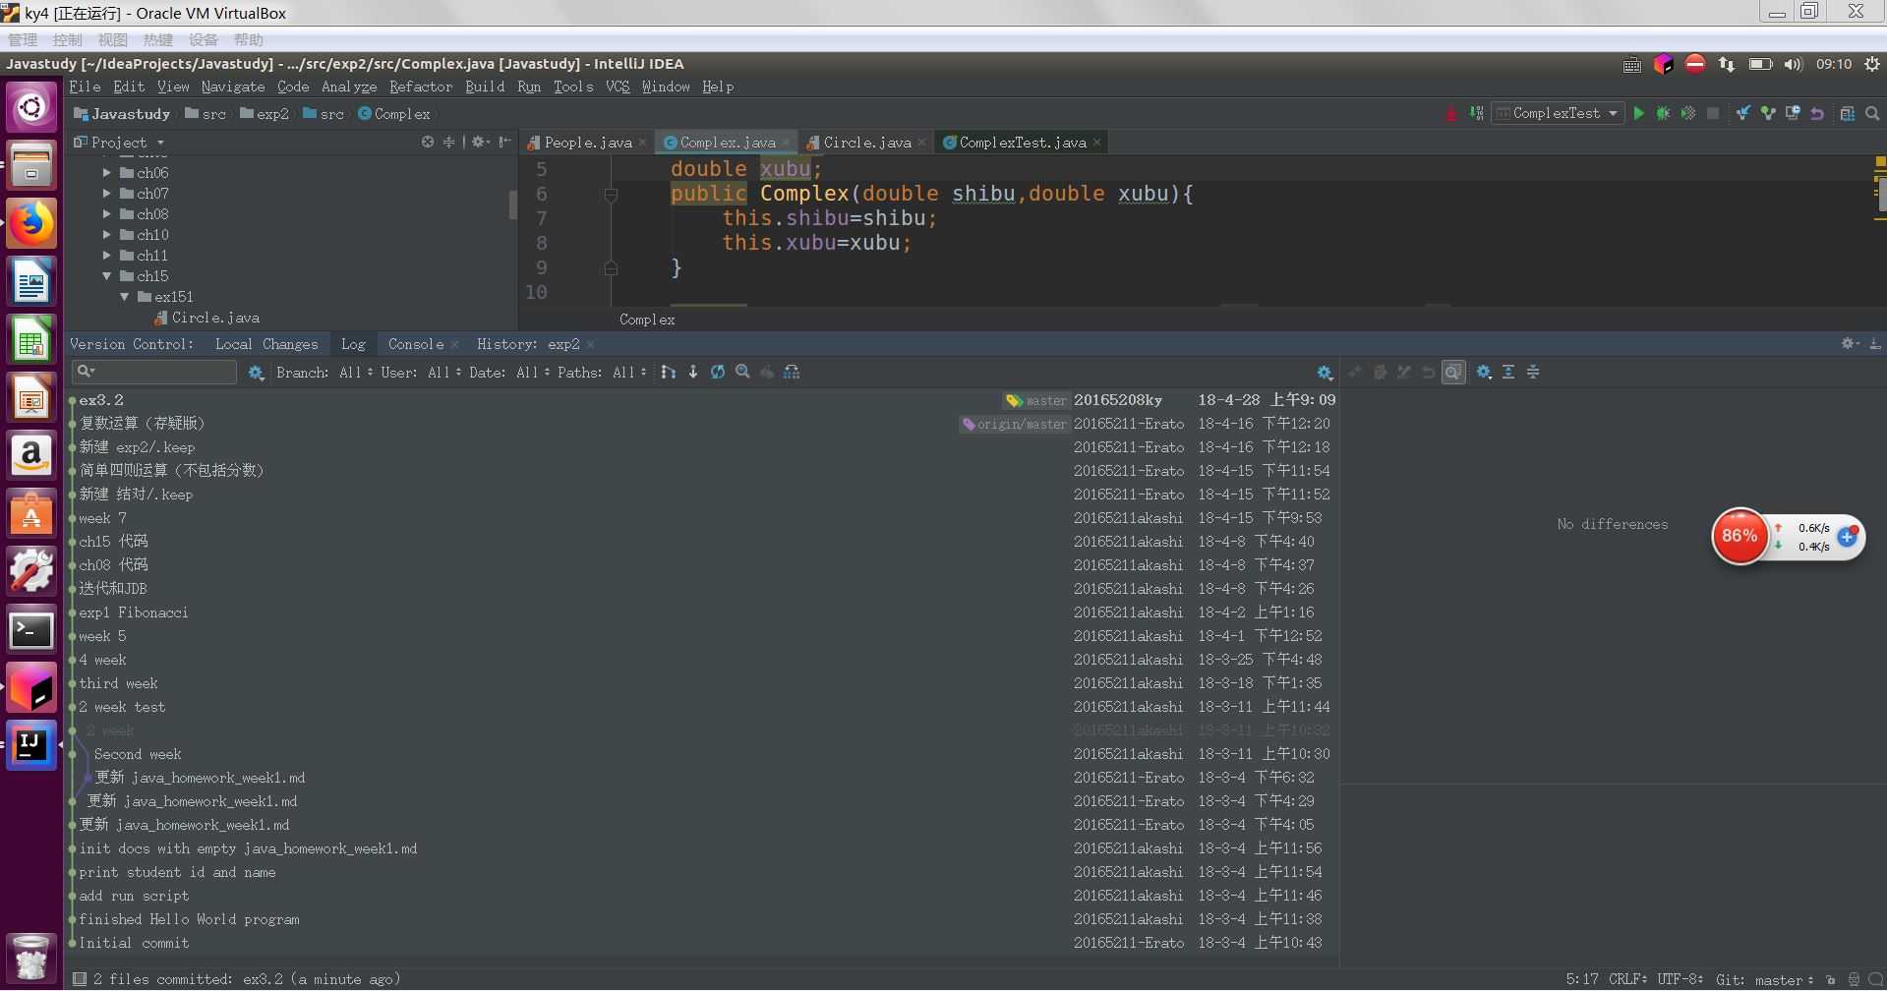Open Show History toolbar icon

click(1793, 114)
